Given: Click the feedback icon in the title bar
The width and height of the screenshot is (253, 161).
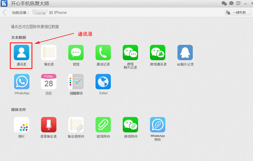Looking at the screenshot, I should tap(238, 3).
